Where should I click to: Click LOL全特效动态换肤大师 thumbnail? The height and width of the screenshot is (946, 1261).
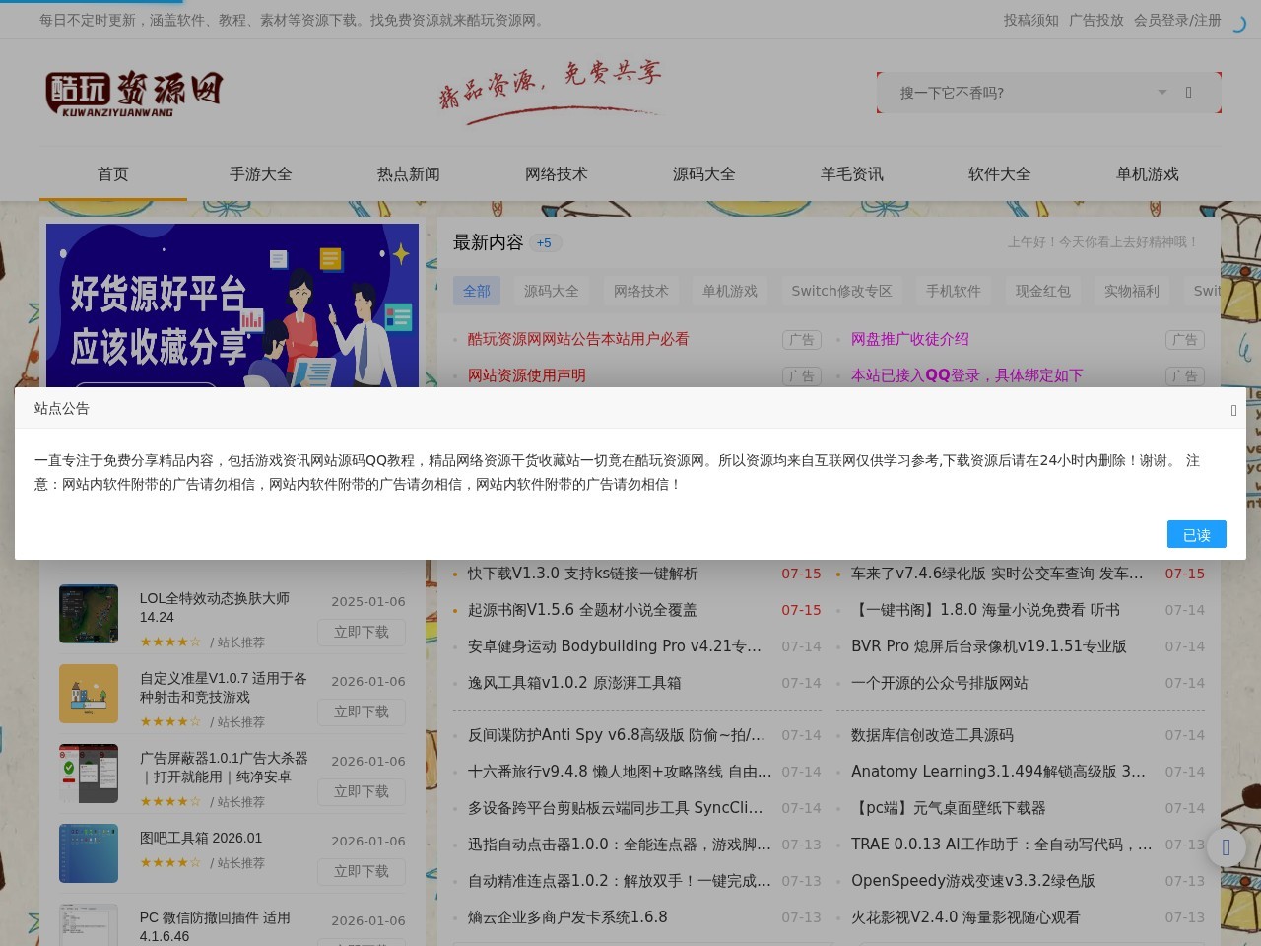(89, 614)
